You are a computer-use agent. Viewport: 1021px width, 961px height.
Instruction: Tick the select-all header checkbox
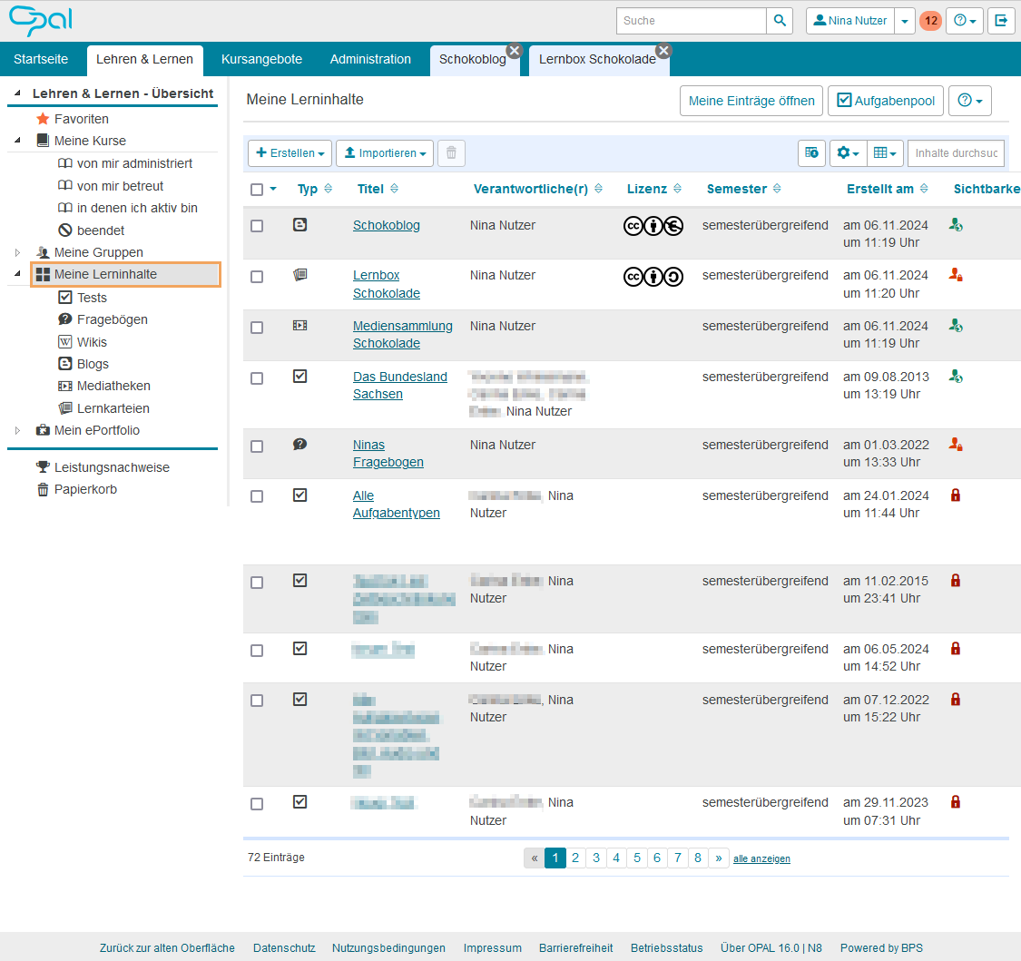point(257,190)
